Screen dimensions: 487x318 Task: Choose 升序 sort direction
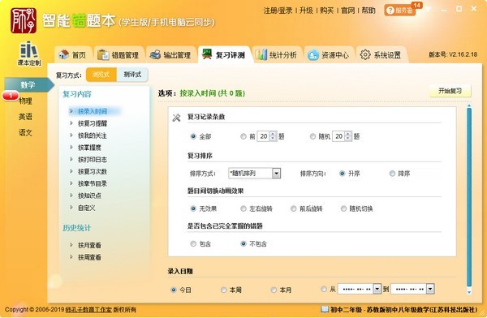[343, 174]
